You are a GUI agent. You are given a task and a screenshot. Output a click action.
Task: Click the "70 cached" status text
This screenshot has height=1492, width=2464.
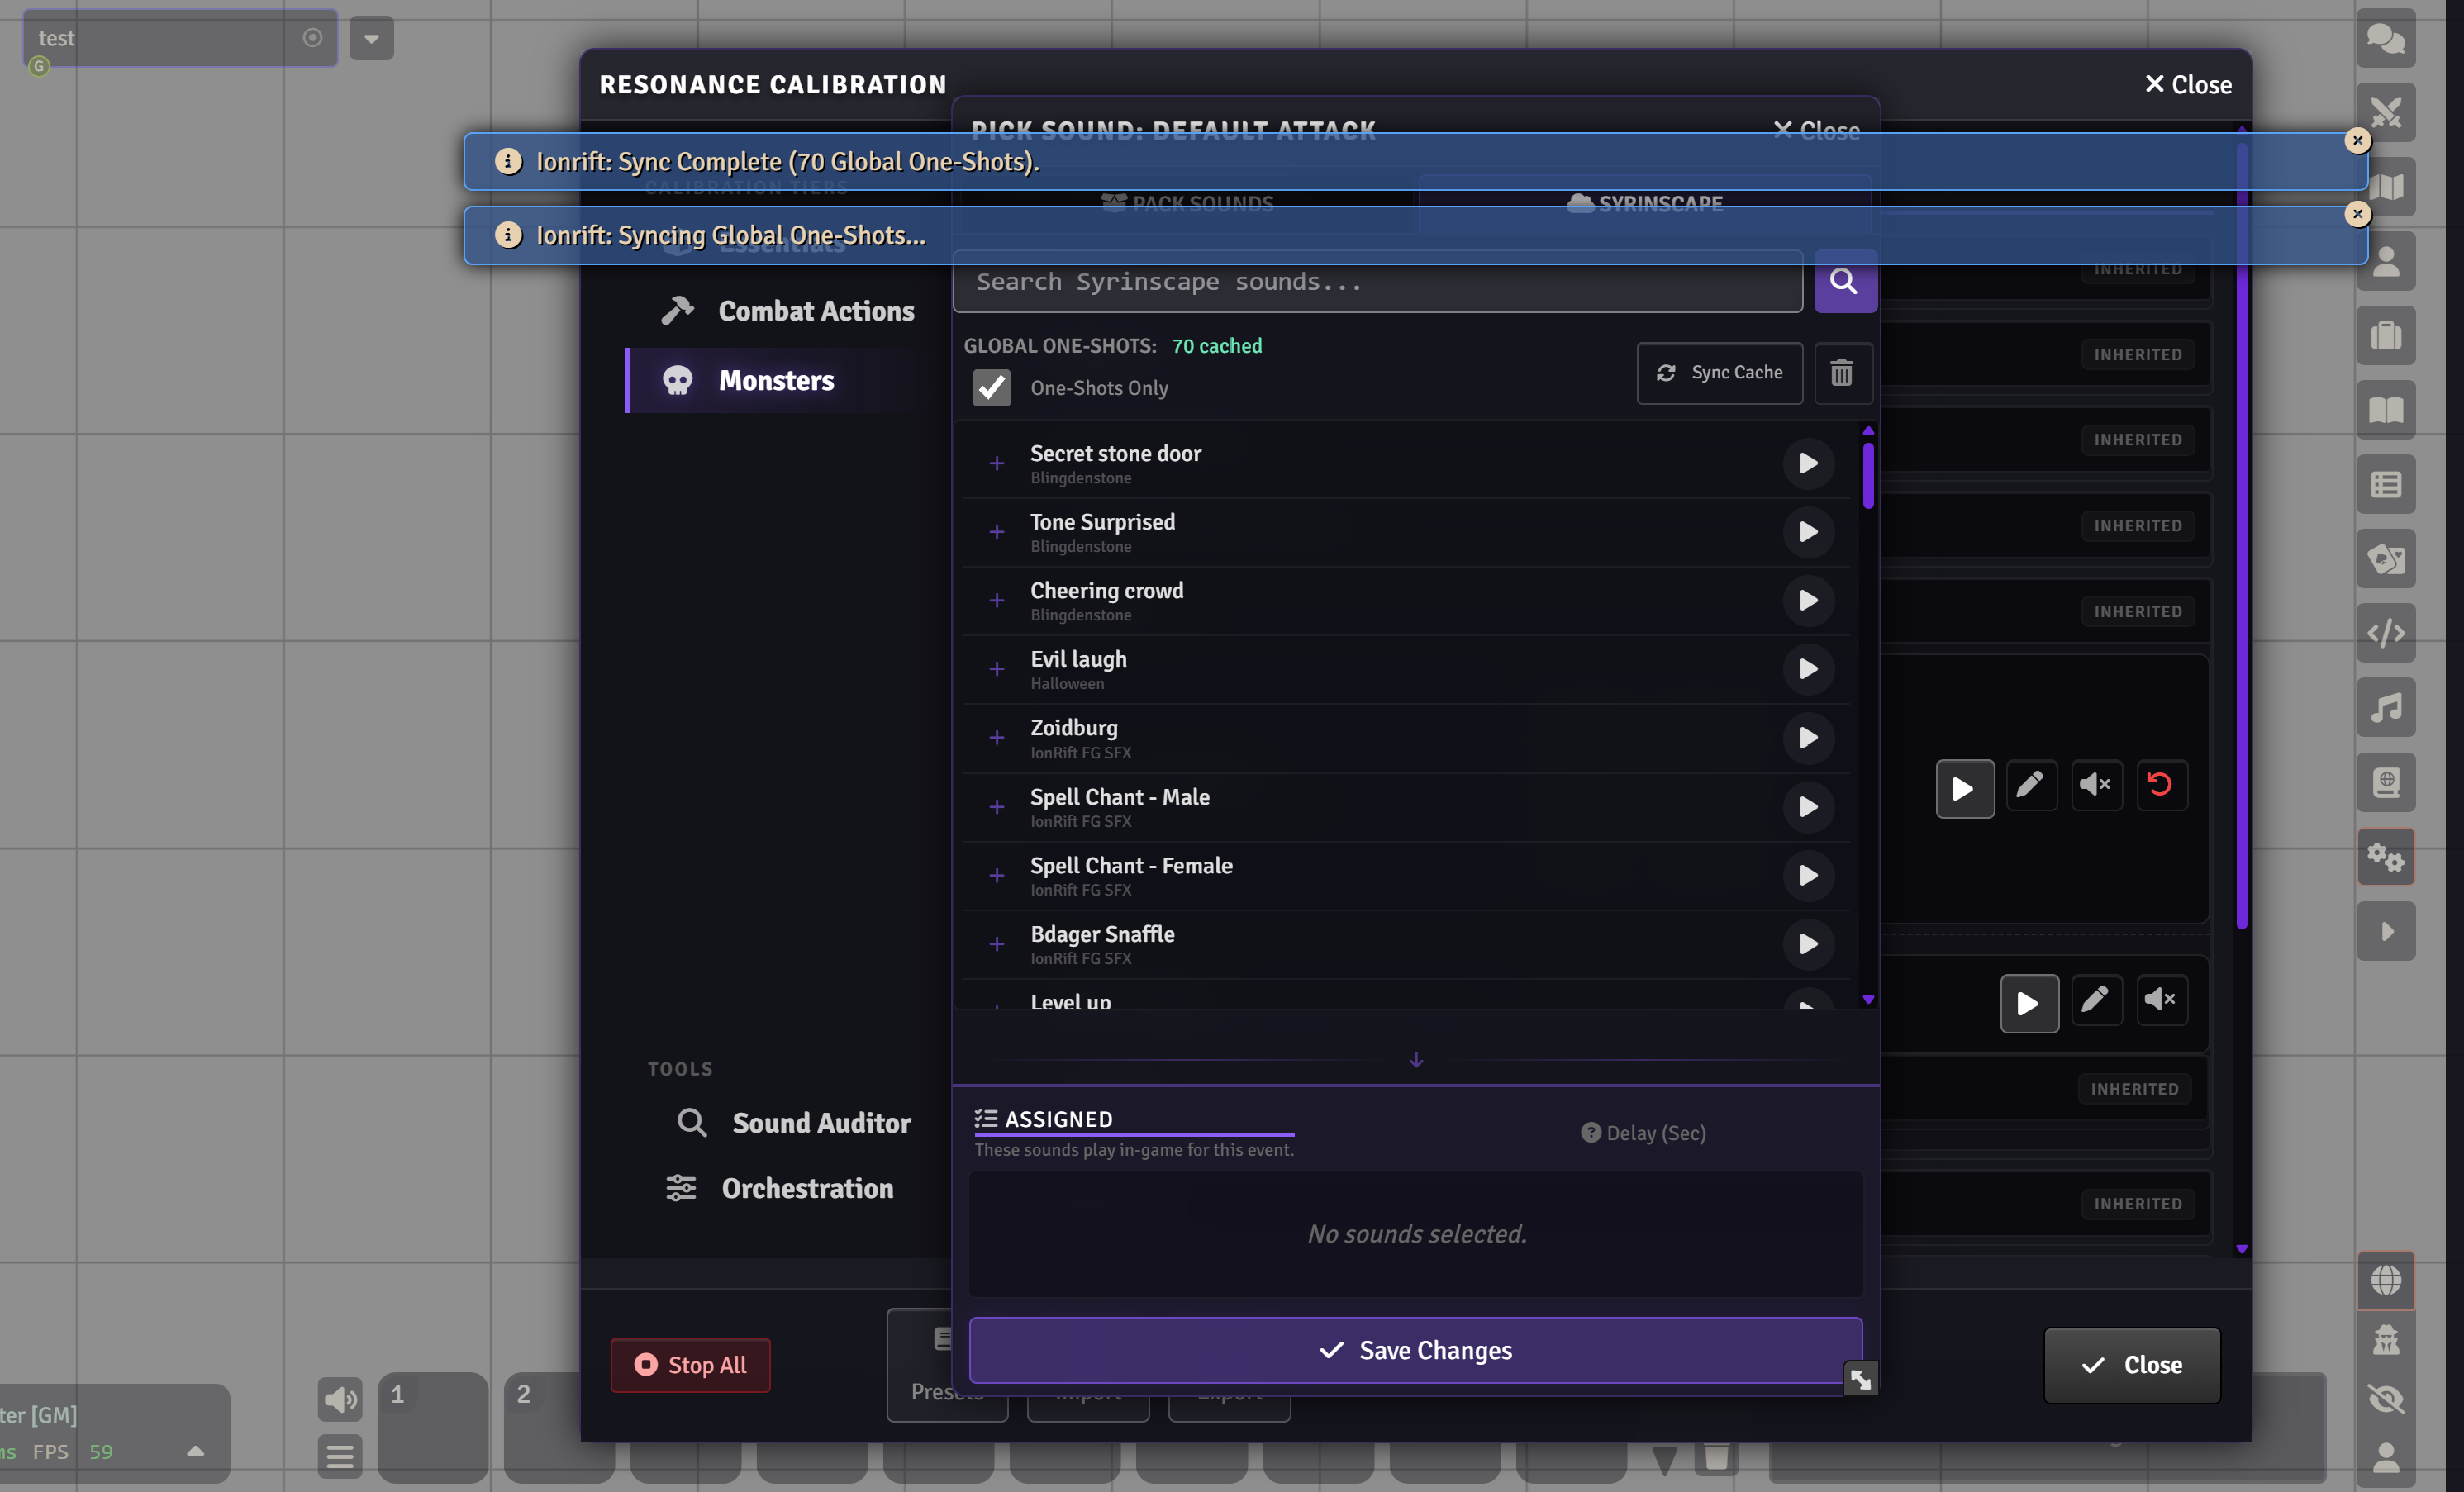click(x=1216, y=346)
